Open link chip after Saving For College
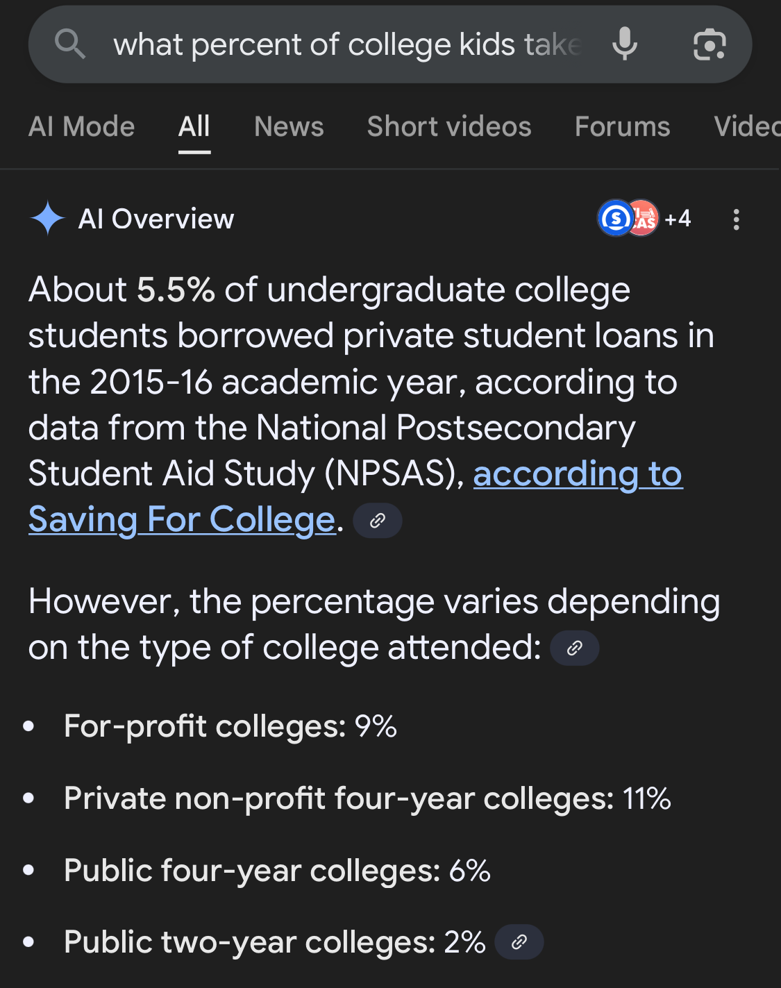This screenshot has width=781, height=988. pos(378,520)
